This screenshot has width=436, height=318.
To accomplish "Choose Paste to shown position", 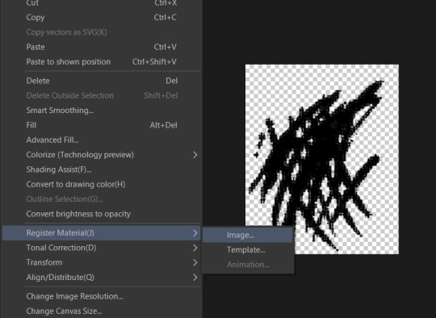I will click(x=101, y=61).
